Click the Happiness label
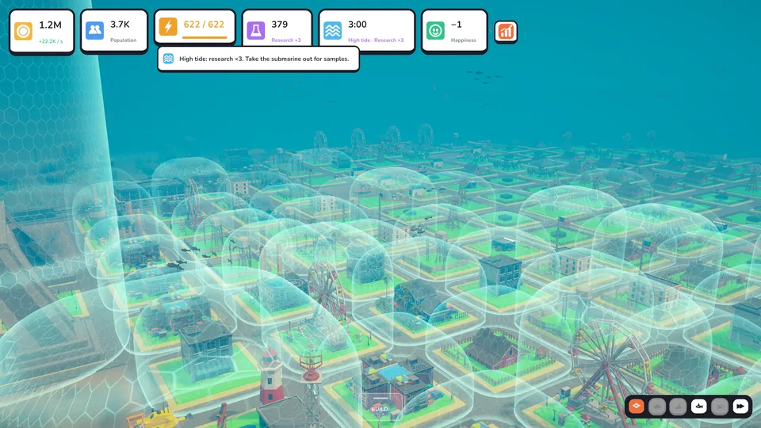761x428 pixels. (x=464, y=40)
